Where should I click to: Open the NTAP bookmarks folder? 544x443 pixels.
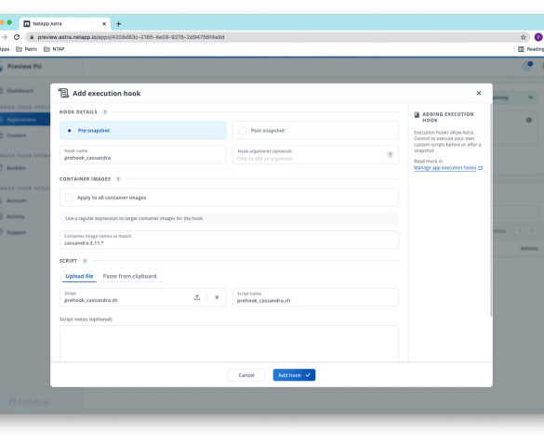[x=54, y=49]
